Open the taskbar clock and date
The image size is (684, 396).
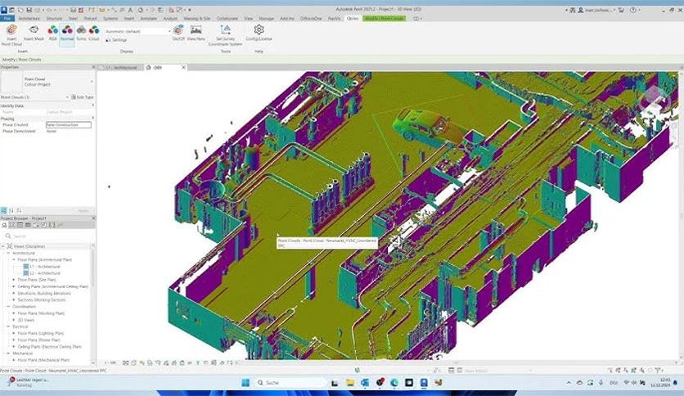(x=662, y=382)
